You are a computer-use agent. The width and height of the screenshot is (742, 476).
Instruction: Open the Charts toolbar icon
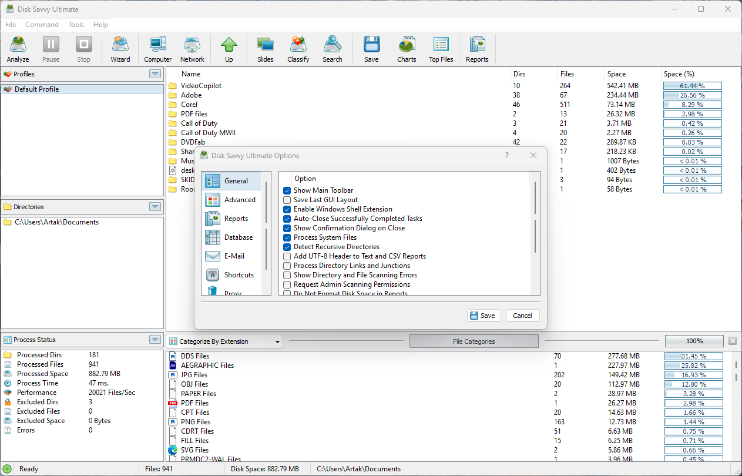(406, 49)
